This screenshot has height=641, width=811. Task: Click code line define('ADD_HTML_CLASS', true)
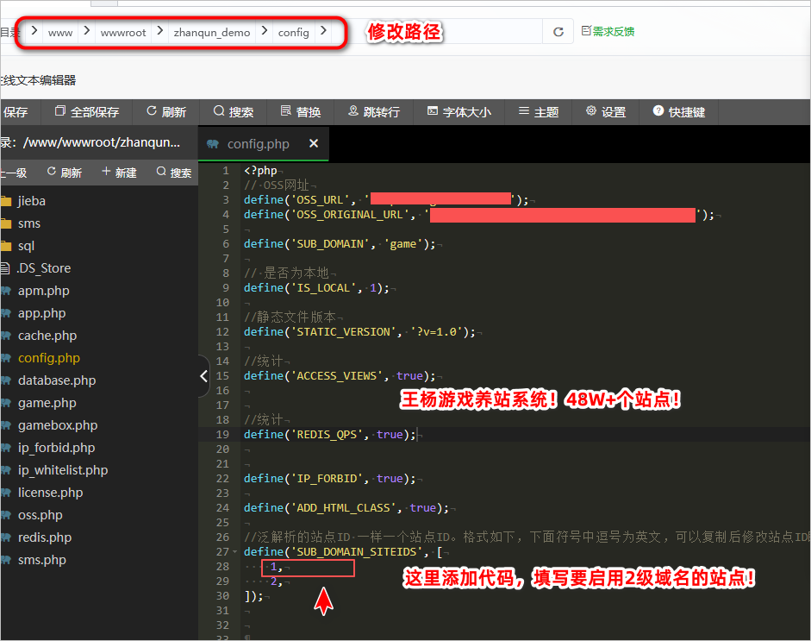pos(346,508)
